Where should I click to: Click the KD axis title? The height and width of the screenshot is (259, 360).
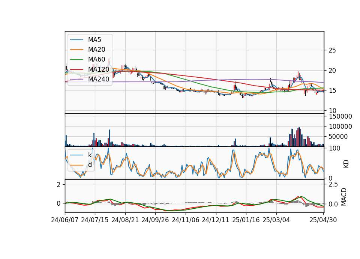point(346,164)
